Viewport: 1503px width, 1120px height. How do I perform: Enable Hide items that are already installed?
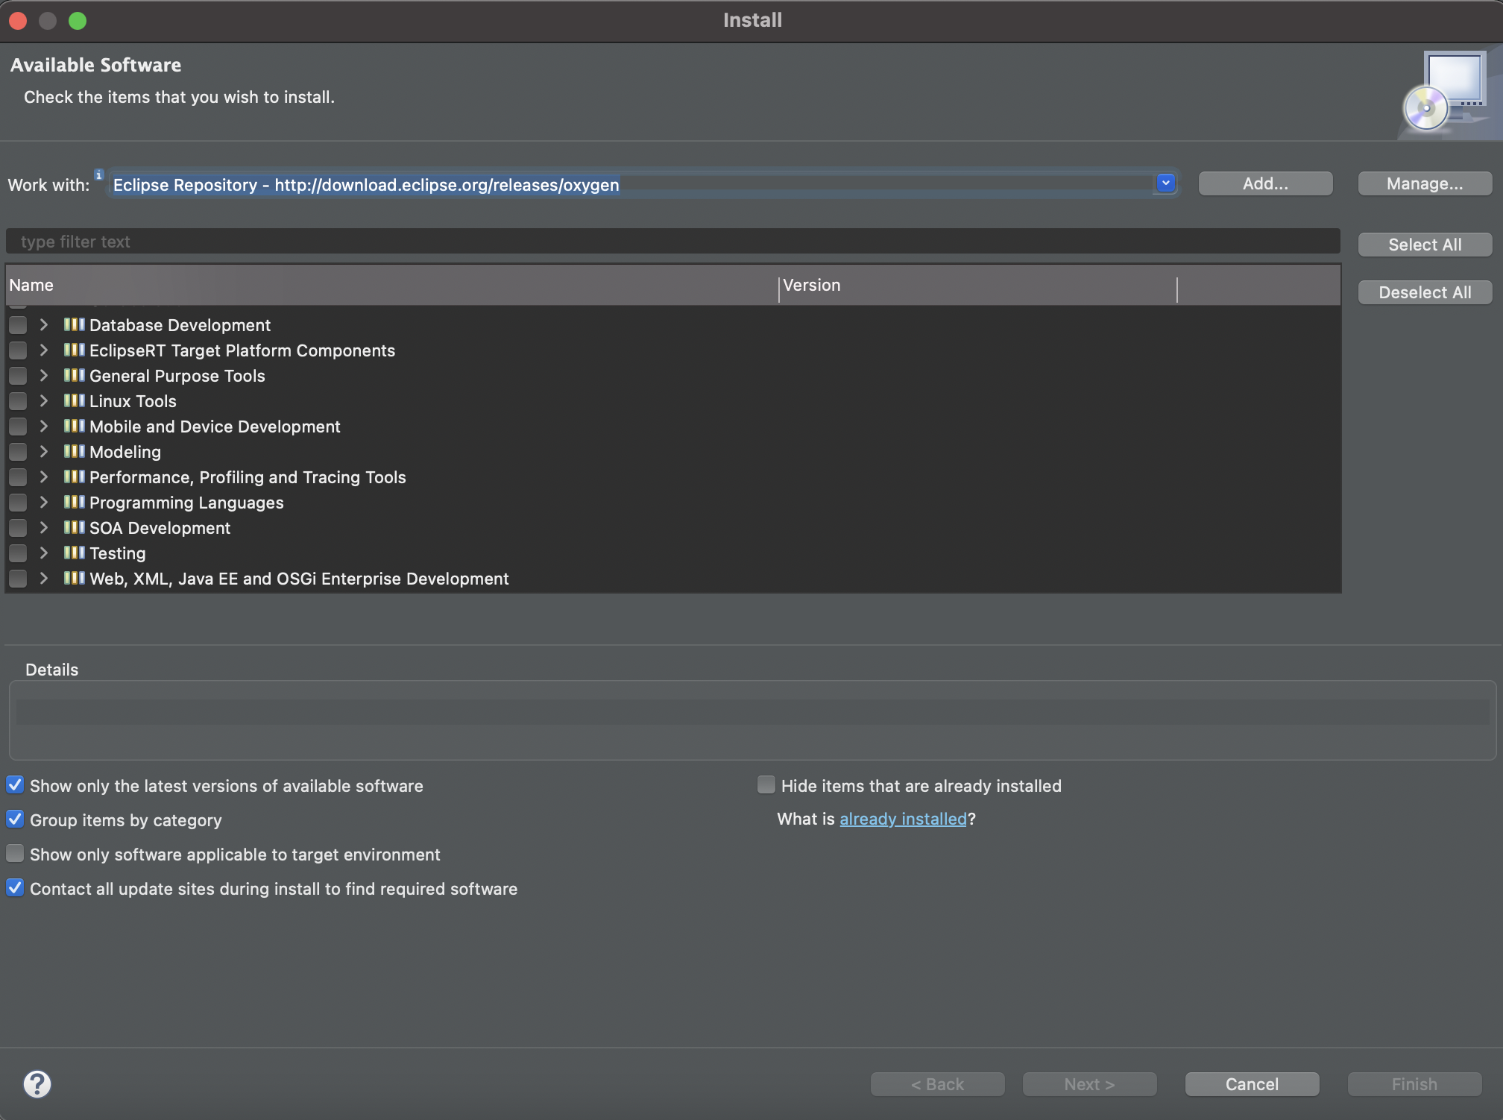766,784
